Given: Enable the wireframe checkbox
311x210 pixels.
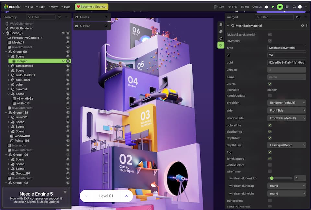Looking at the screenshot, I should click(270, 171).
